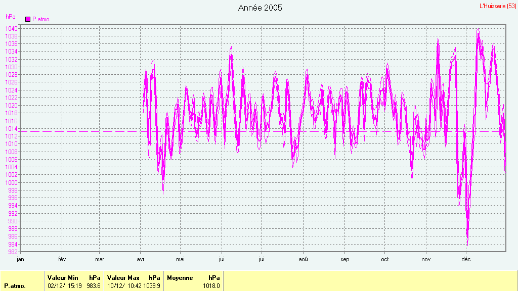The image size is (518, 291).
Task: Click the 'P.atmo.' legend label
Action: point(41,19)
